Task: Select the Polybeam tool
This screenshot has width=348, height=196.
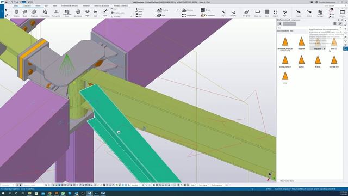Action: coord(34,13)
